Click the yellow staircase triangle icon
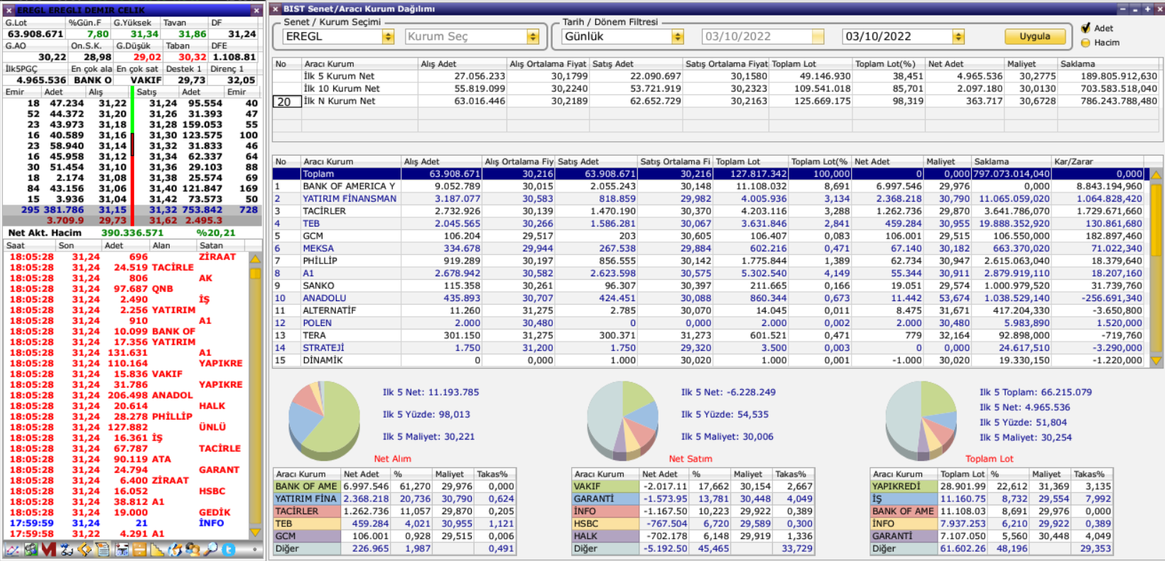The height and width of the screenshot is (561, 1165). click(157, 550)
